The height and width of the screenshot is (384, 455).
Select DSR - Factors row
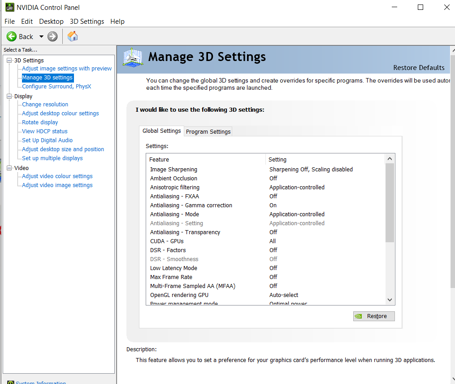265,250
